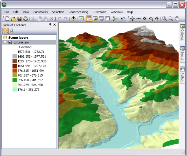This screenshot has width=187, height=156.
Task: Select the Navigate tool in toolbar
Action: click(x=132, y=19)
